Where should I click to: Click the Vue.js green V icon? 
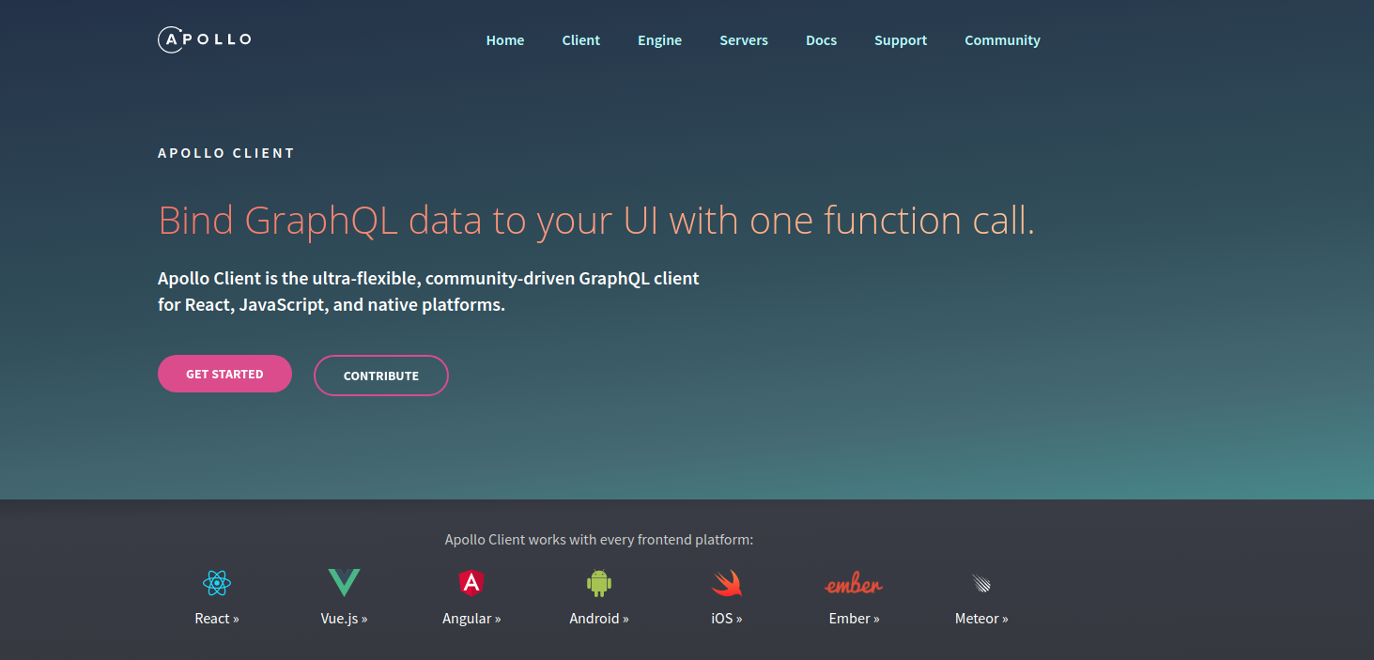(344, 583)
